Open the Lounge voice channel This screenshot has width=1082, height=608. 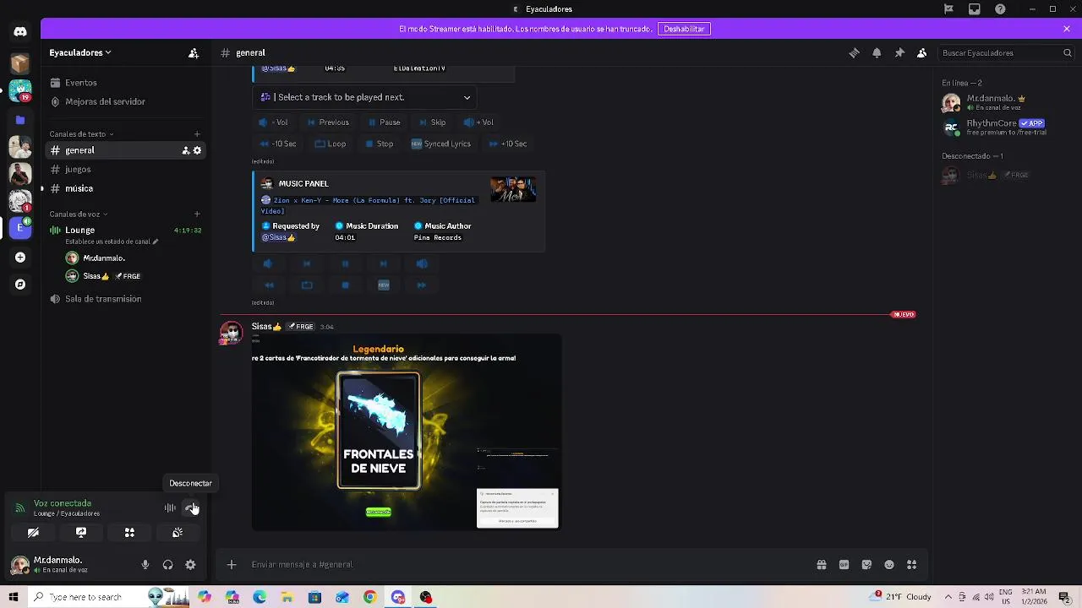tap(124, 230)
